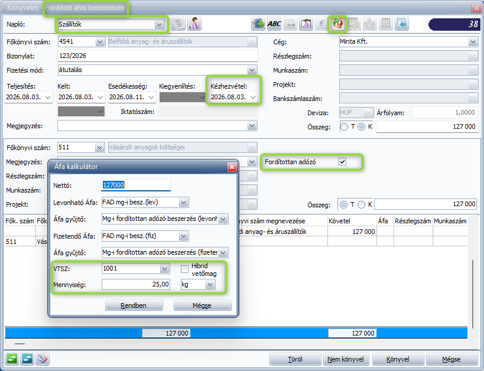Click Rendben in Áfa kalkulátor
Image resolution: width=484 pixels, height=371 pixels.
pos(134,305)
